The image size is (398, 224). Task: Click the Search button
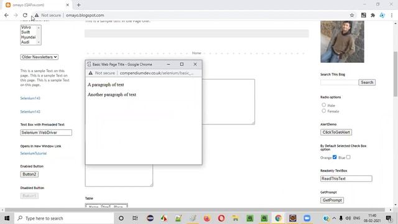367,82
